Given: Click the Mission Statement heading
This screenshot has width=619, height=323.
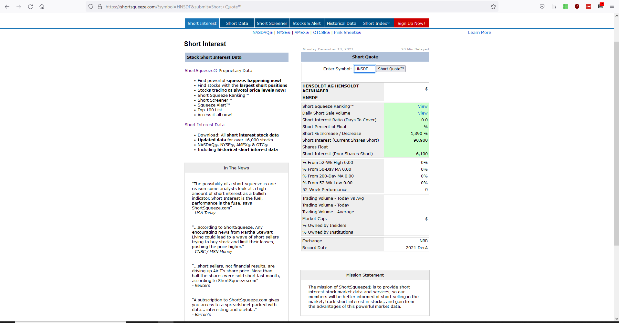Looking at the screenshot, I should (x=365, y=275).
